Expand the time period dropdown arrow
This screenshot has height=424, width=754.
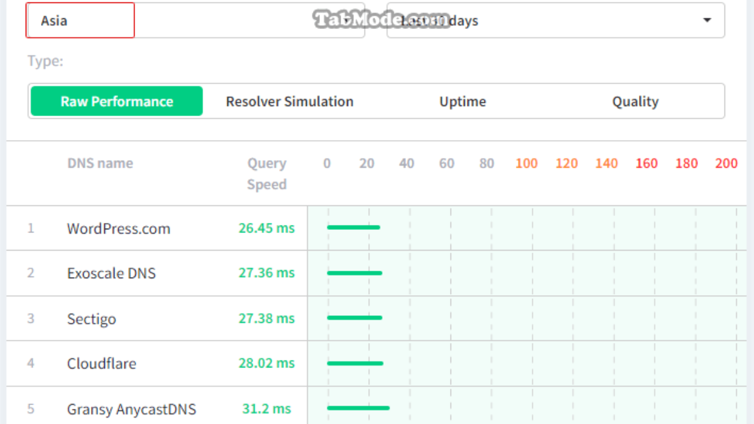coord(707,20)
